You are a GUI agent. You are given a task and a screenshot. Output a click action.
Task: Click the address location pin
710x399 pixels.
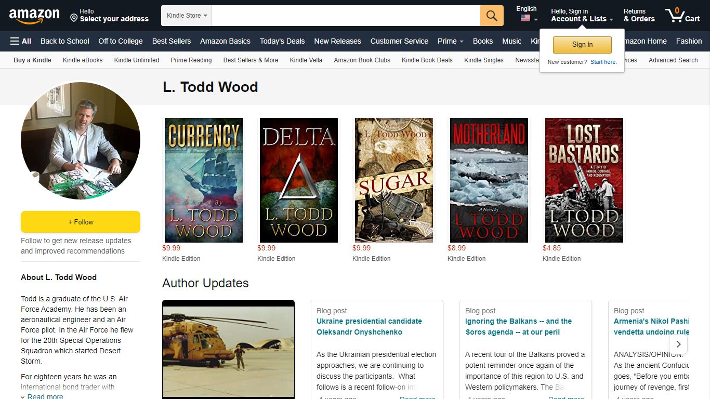pyautogui.click(x=74, y=18)
